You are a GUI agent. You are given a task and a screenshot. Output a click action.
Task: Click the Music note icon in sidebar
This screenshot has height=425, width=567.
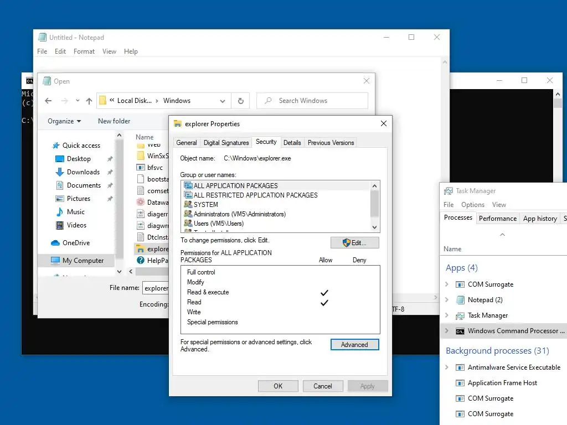point(60,212)
